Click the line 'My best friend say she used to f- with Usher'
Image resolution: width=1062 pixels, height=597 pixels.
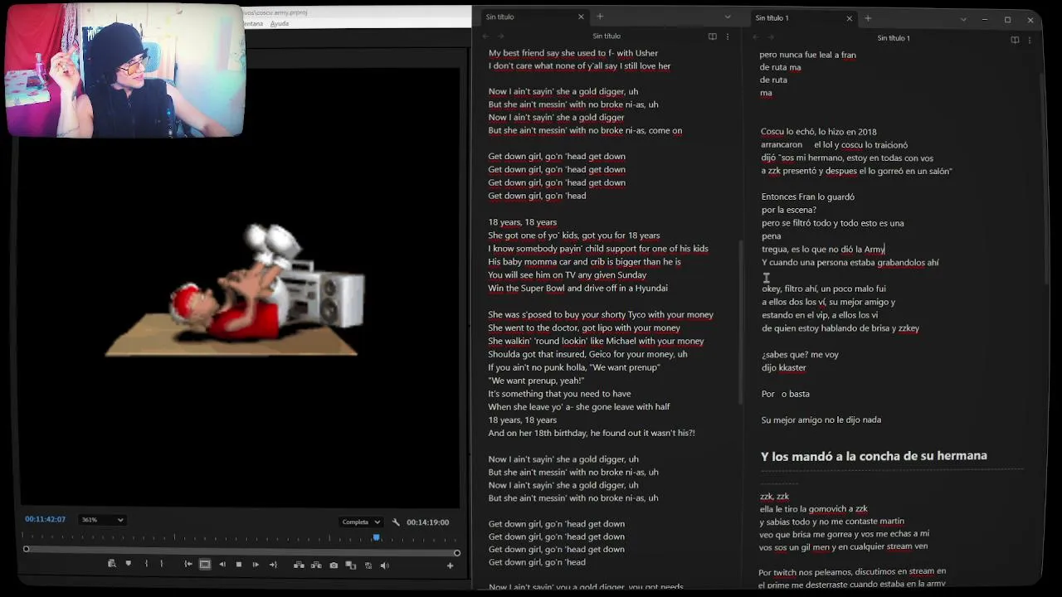(x=573, y=53)
